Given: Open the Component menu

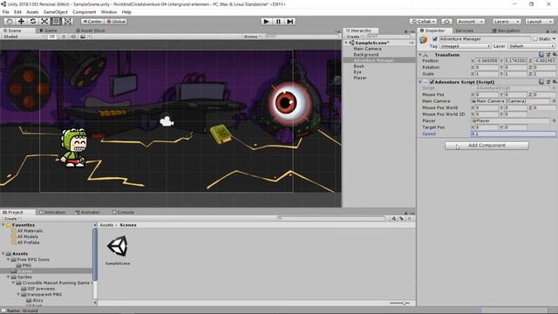Looking at the screenshot, I should 84,11.
